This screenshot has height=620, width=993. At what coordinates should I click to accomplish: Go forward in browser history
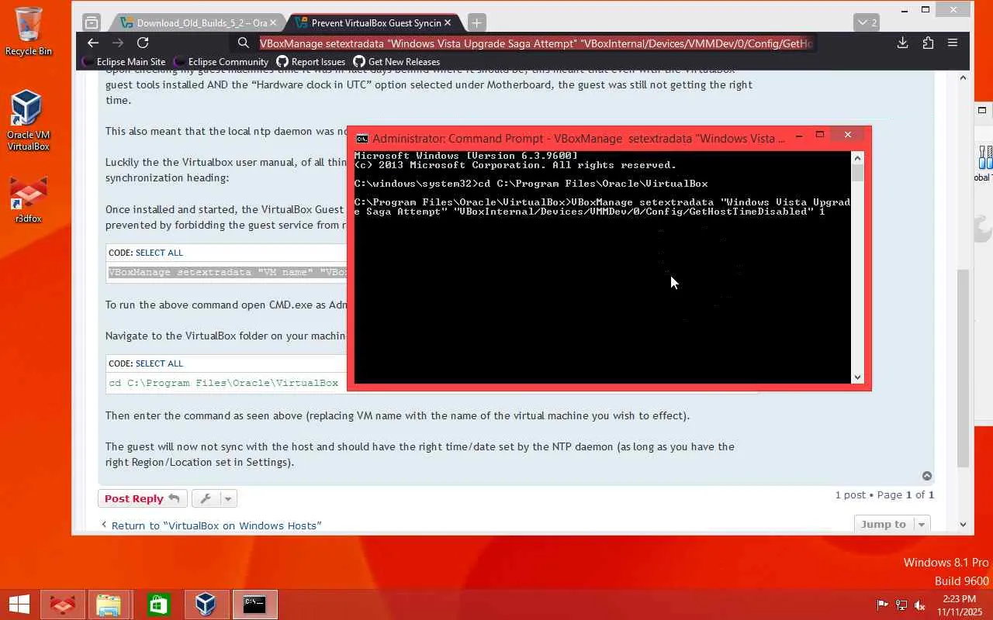tap(118, 43)
